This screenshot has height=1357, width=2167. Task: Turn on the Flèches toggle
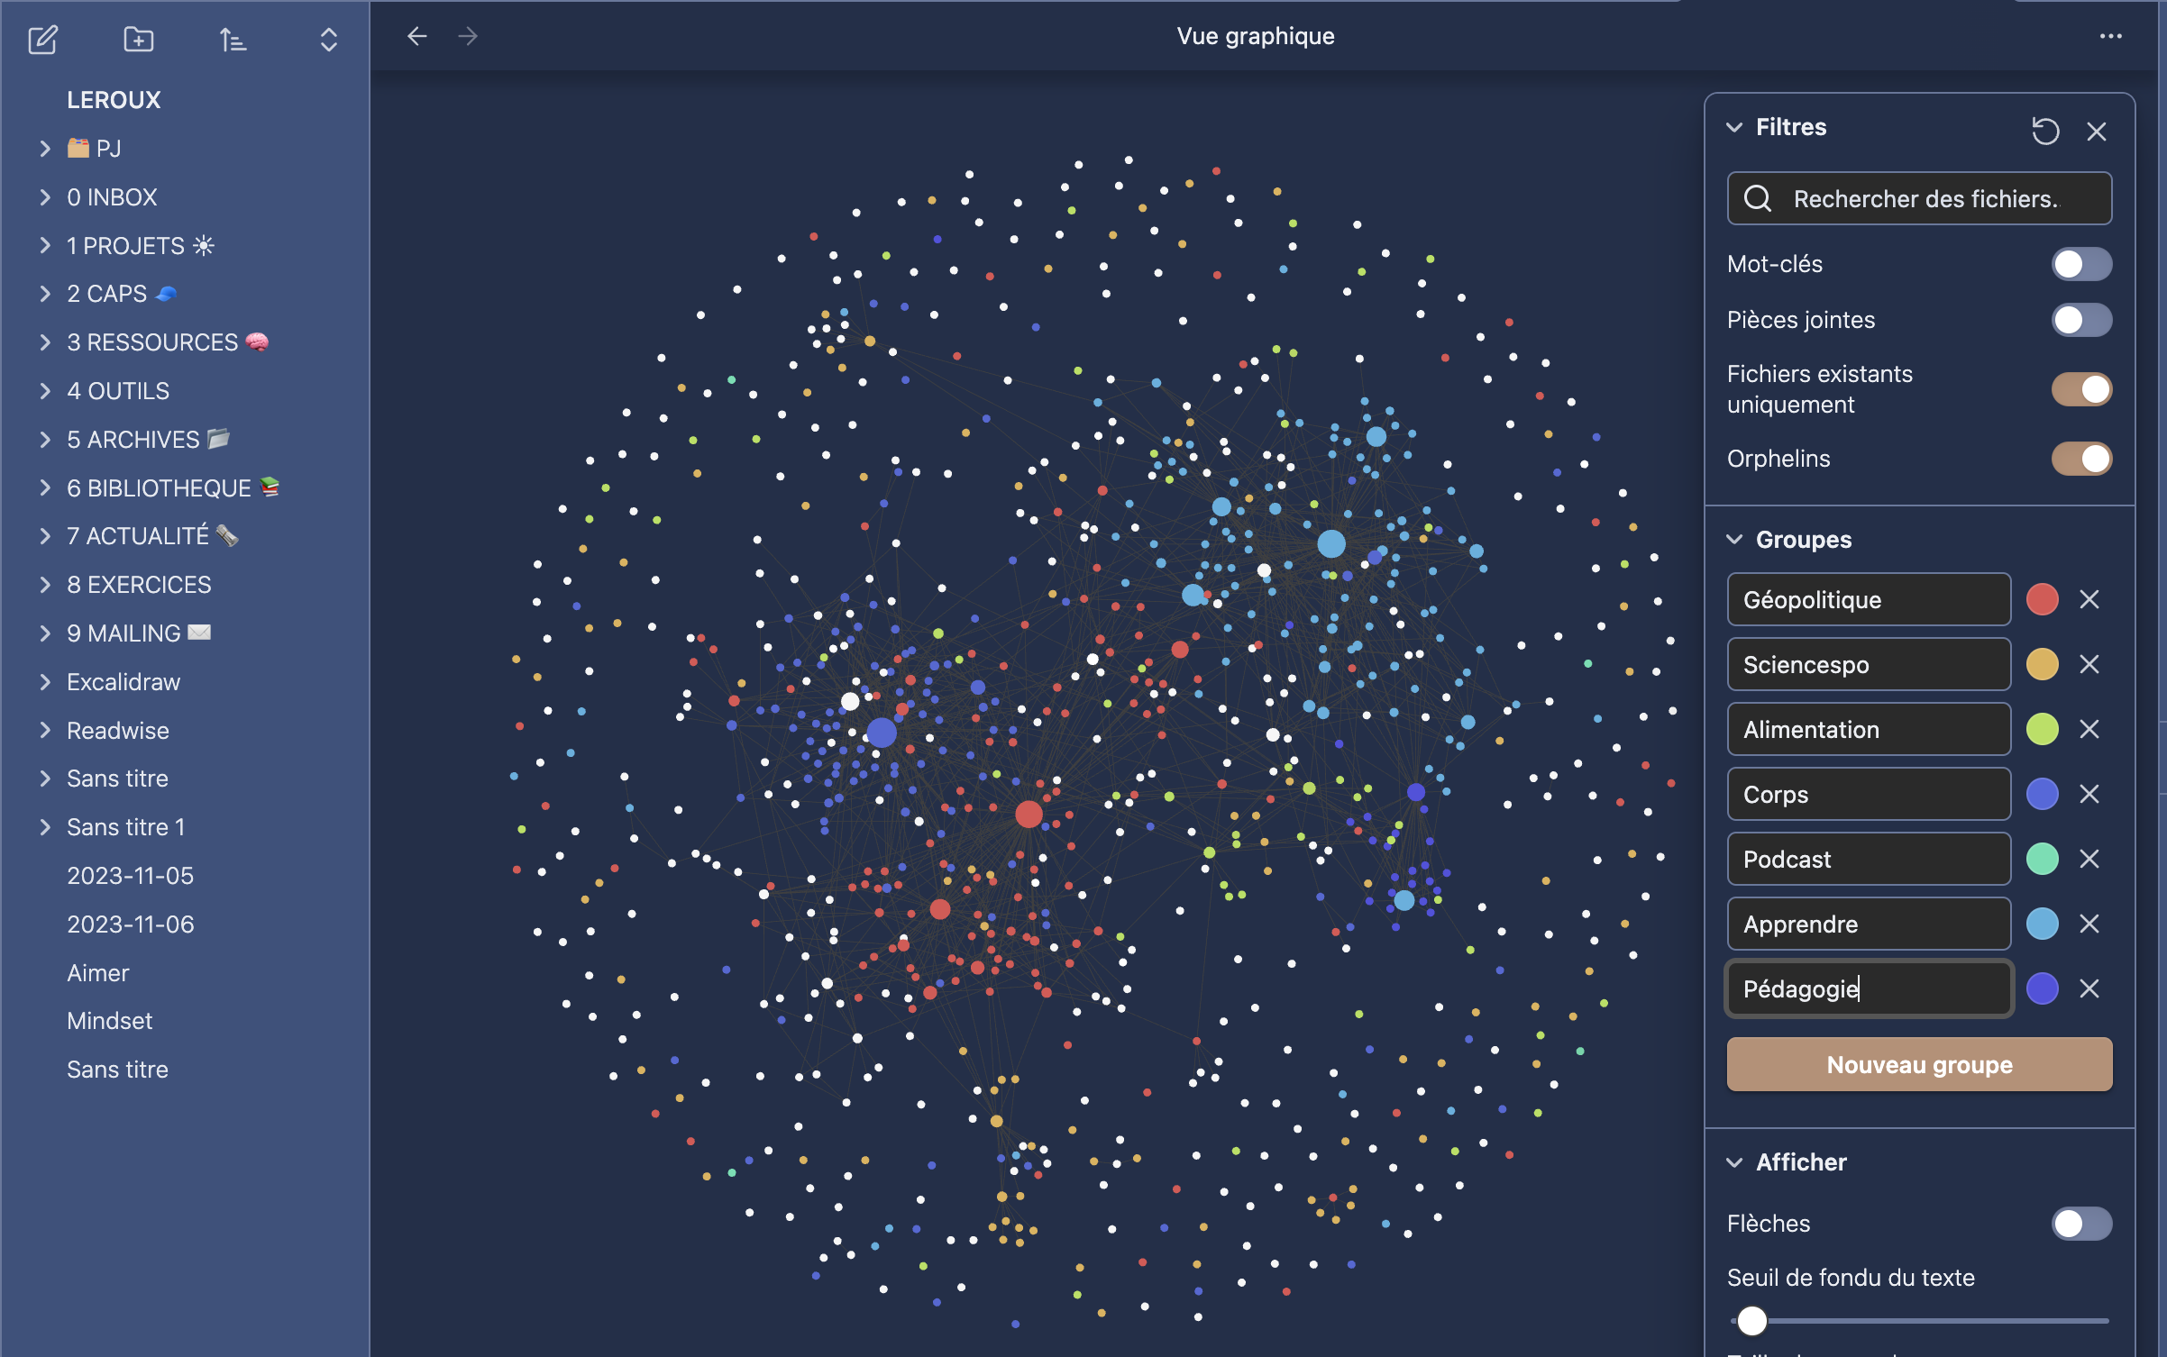[2080, 1224]
